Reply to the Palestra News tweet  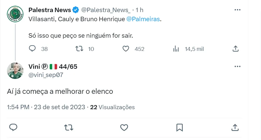point(33,49)
